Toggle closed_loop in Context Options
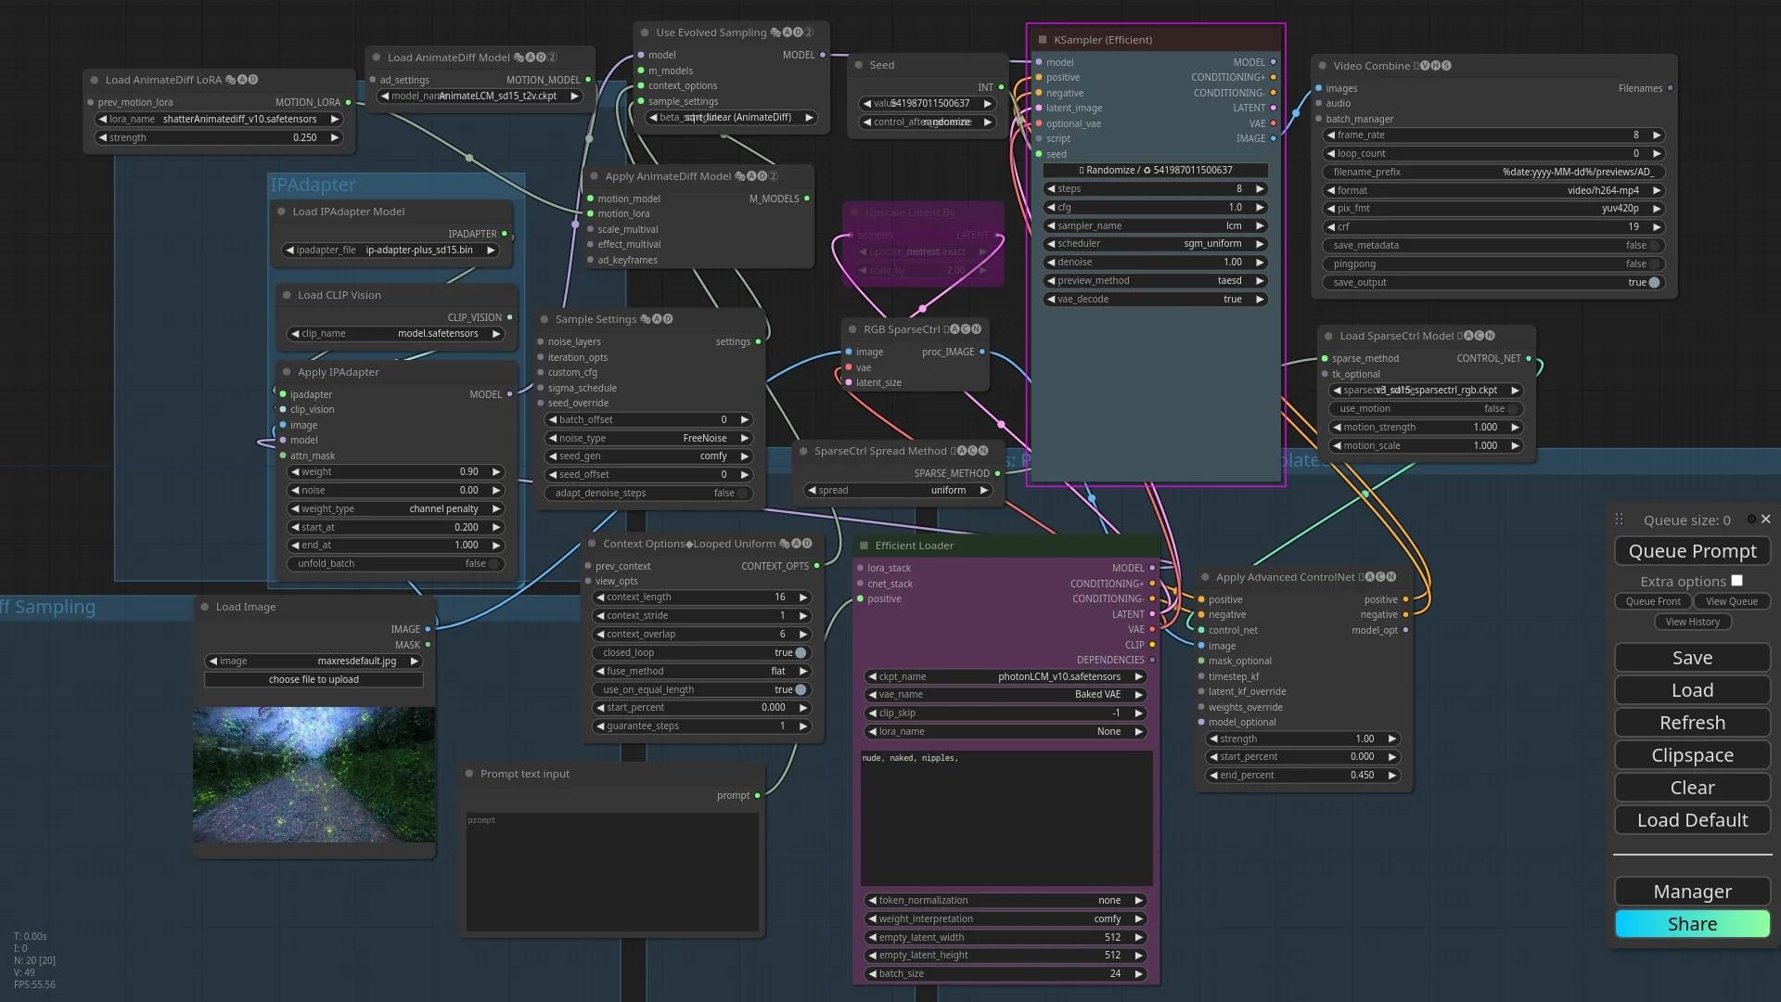The image size is (1781, 1002). (x=700, y=653)
